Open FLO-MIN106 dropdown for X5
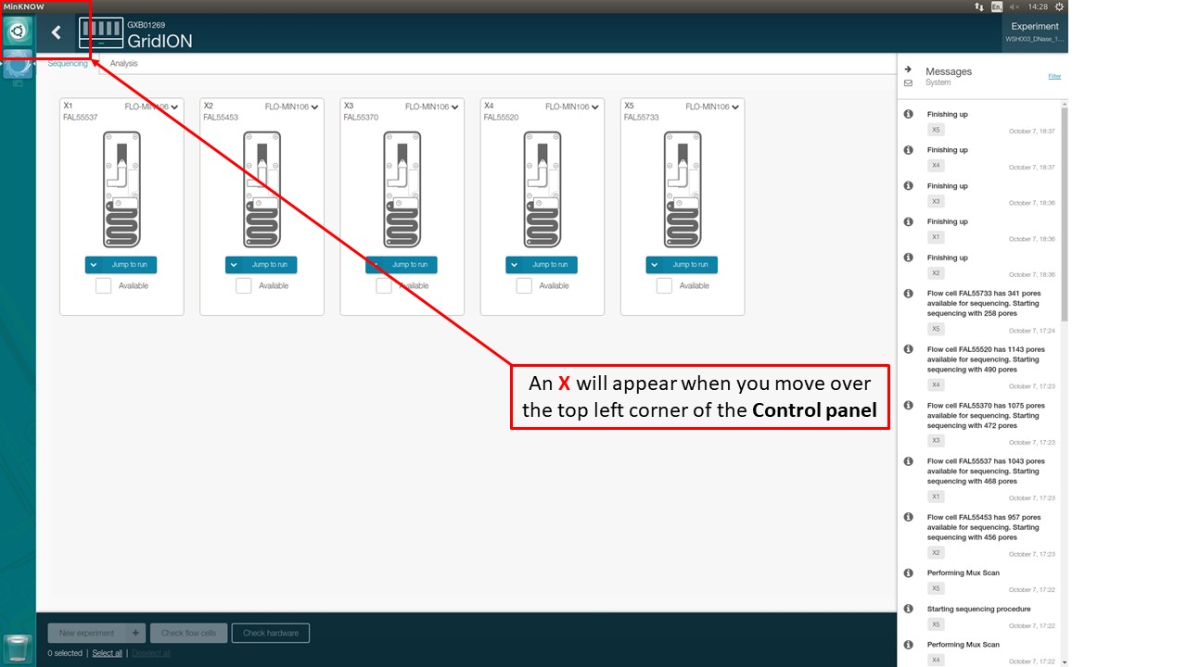 [712, 107]
